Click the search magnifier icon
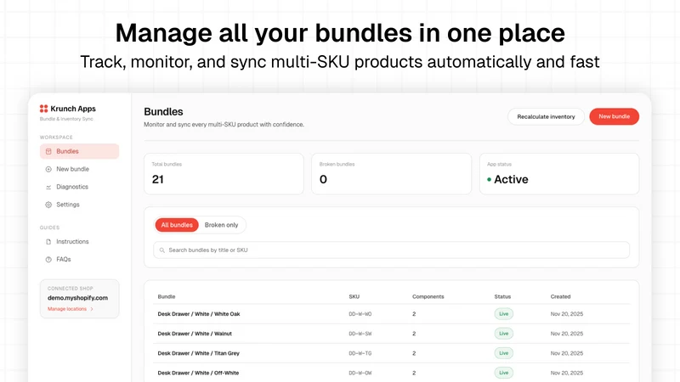Image resolution: width=680 pixels, height=382 pixels. pos(162,250)
